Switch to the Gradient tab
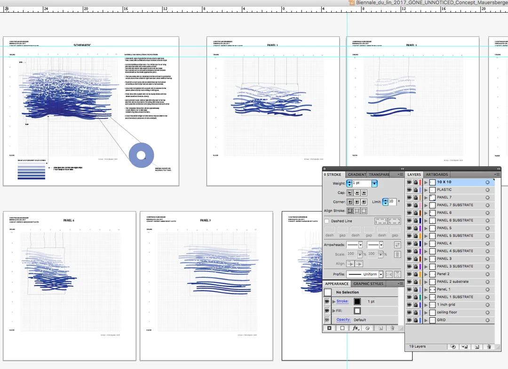 357,174
